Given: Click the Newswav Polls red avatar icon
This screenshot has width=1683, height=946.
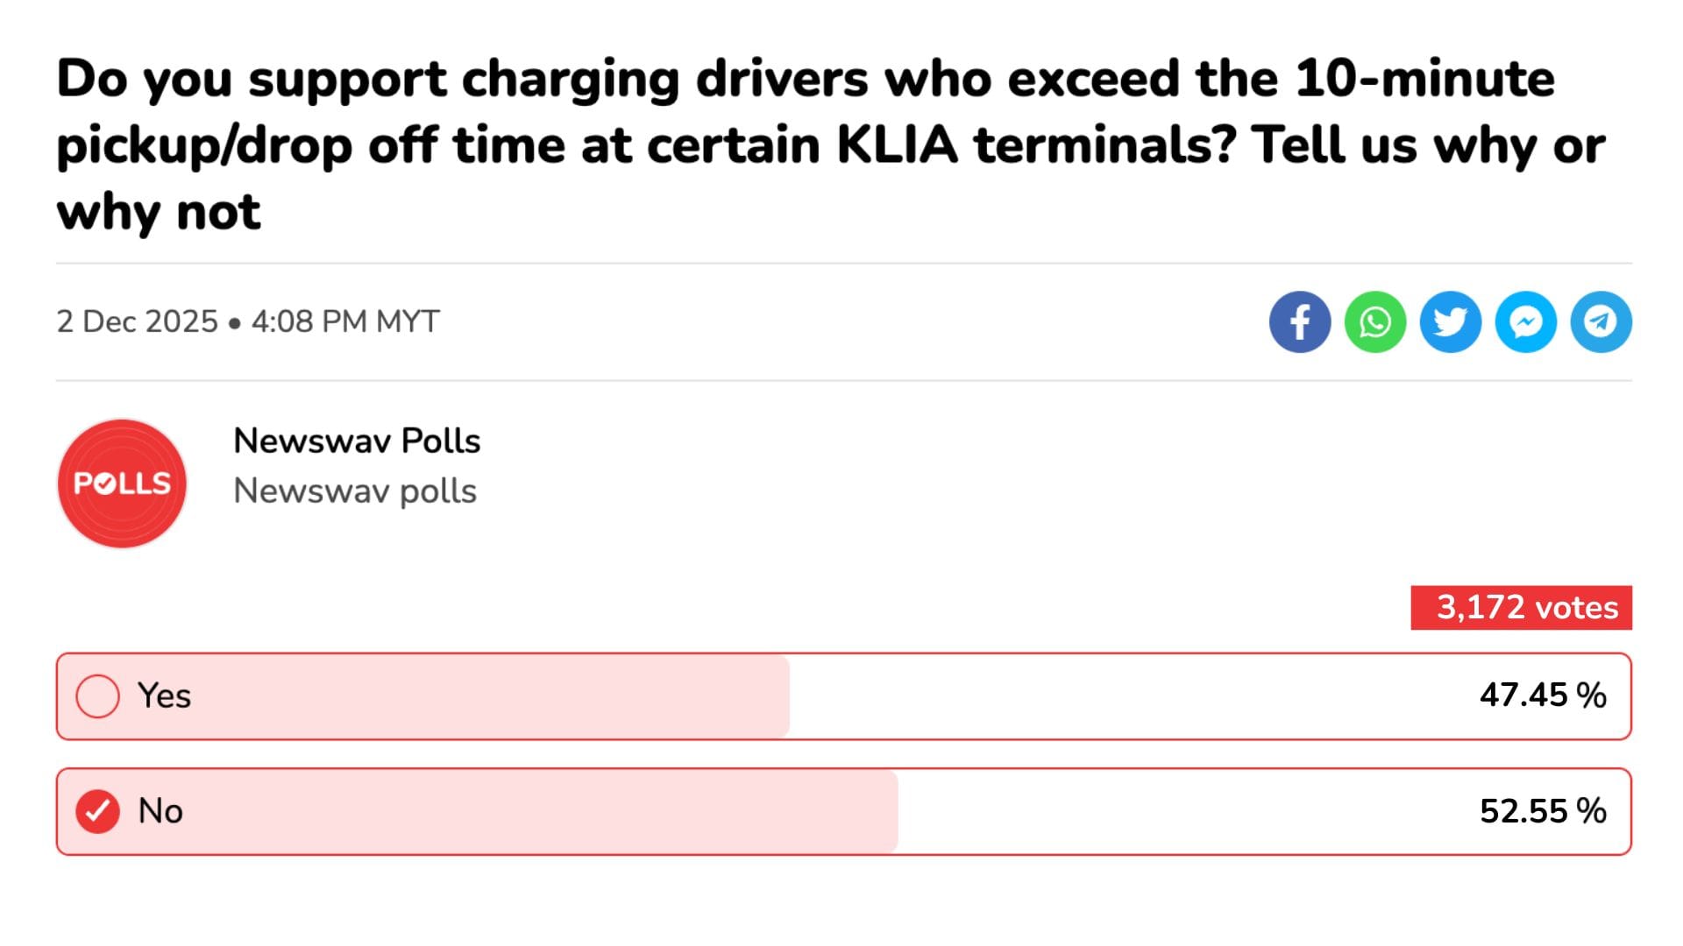Looking at the screenshot, I should 122,483.
